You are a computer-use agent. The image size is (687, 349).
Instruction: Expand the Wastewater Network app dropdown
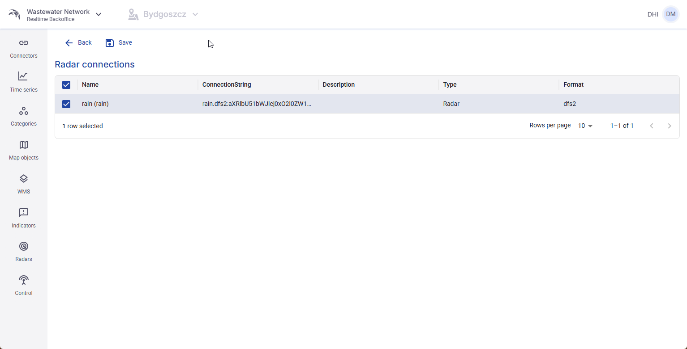(x=99, y=14)
